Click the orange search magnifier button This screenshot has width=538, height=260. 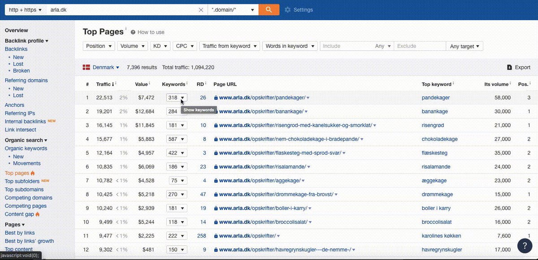pos(269,9)
